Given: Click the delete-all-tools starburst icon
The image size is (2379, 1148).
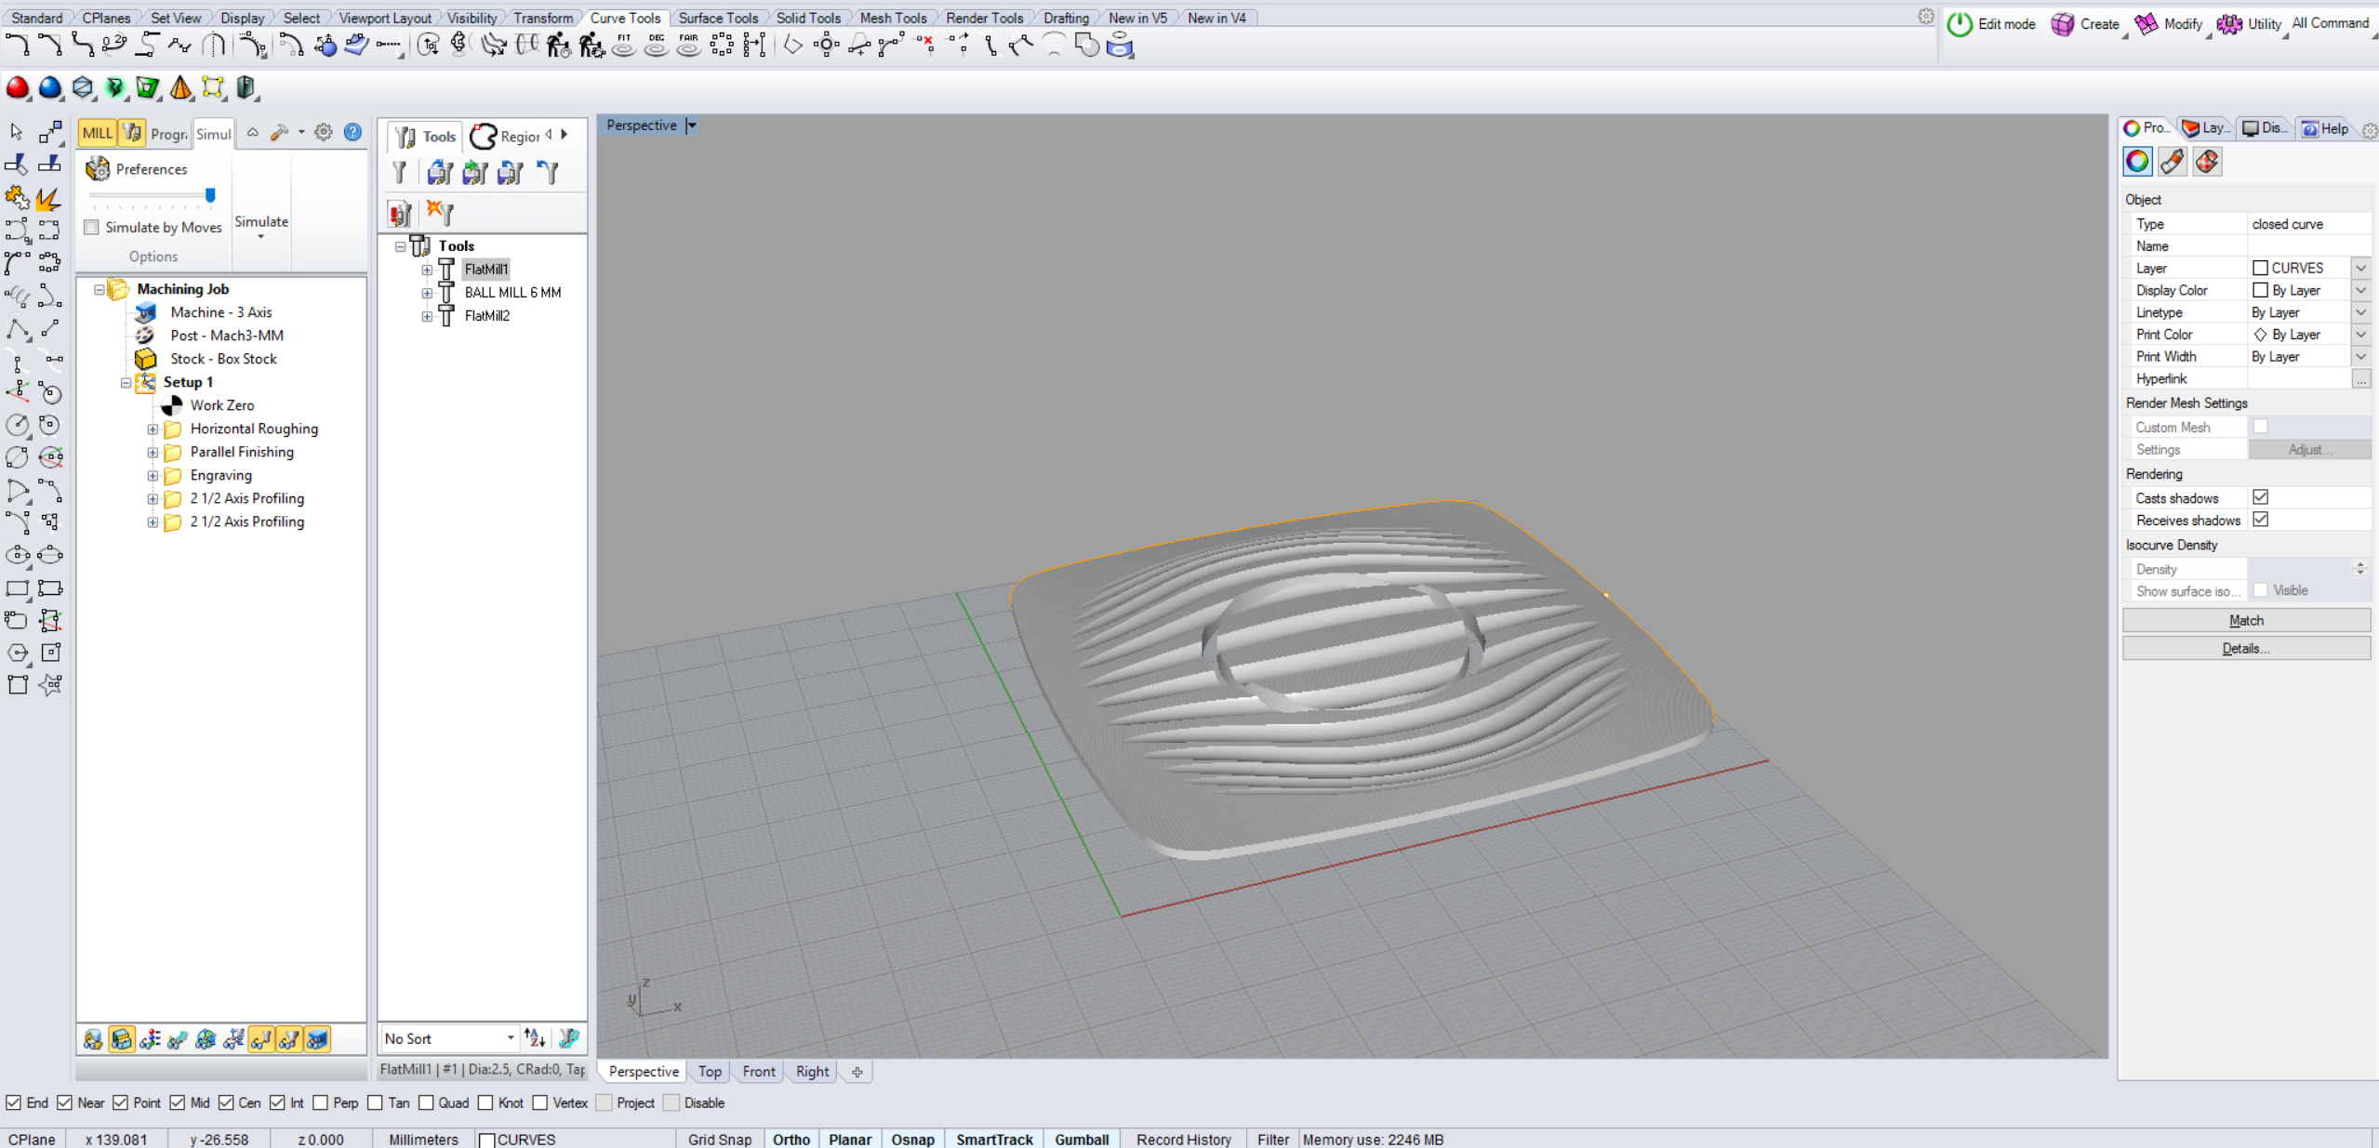Looking at the screenshot, I should (440, 213).
